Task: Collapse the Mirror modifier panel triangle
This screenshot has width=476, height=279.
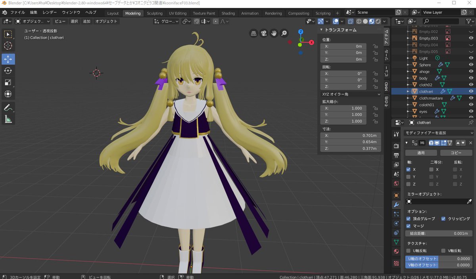Action: (407, 143)
